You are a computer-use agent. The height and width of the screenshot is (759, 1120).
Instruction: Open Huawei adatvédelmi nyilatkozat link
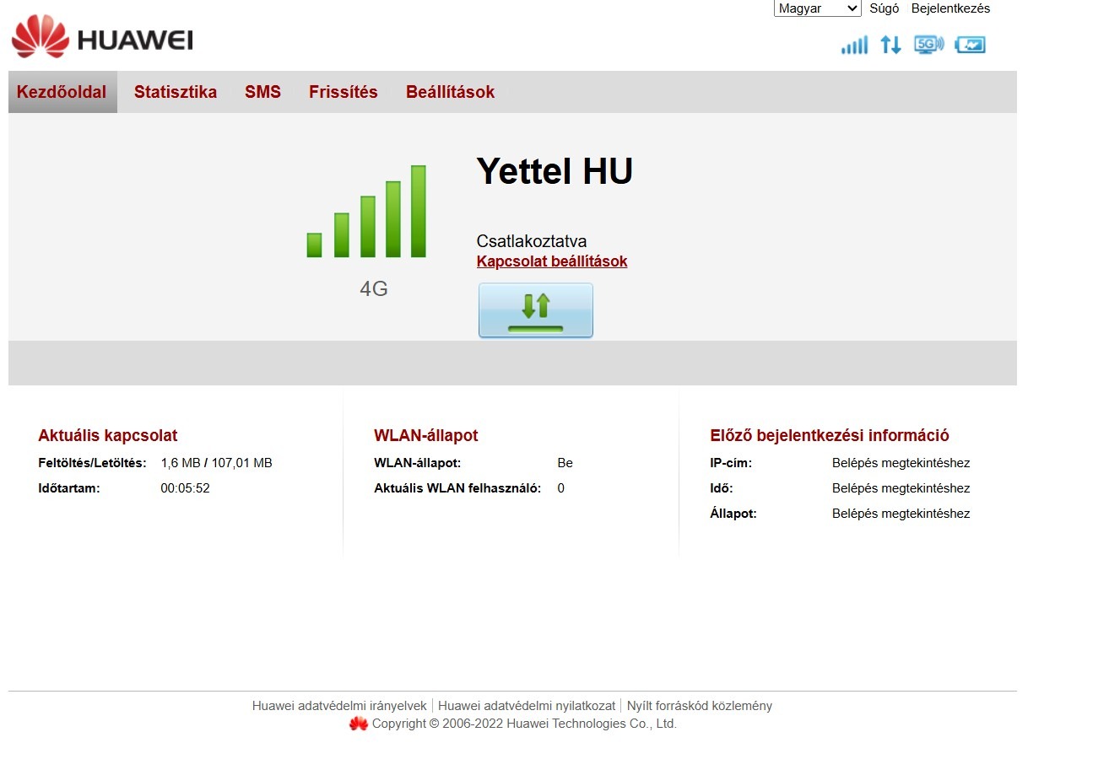[527, 706]
